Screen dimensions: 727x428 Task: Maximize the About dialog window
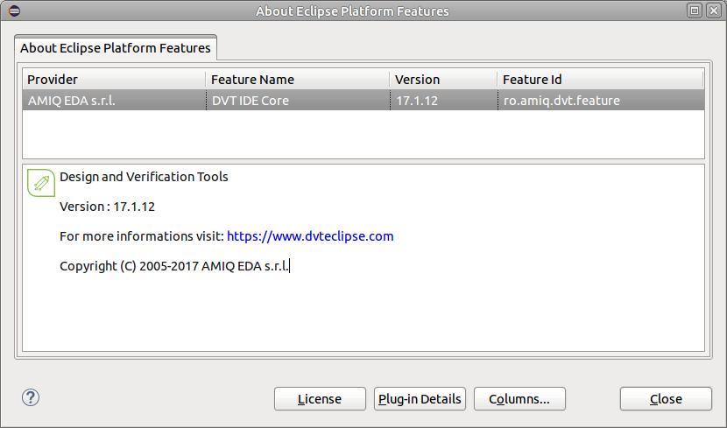(x=695, y=11)
